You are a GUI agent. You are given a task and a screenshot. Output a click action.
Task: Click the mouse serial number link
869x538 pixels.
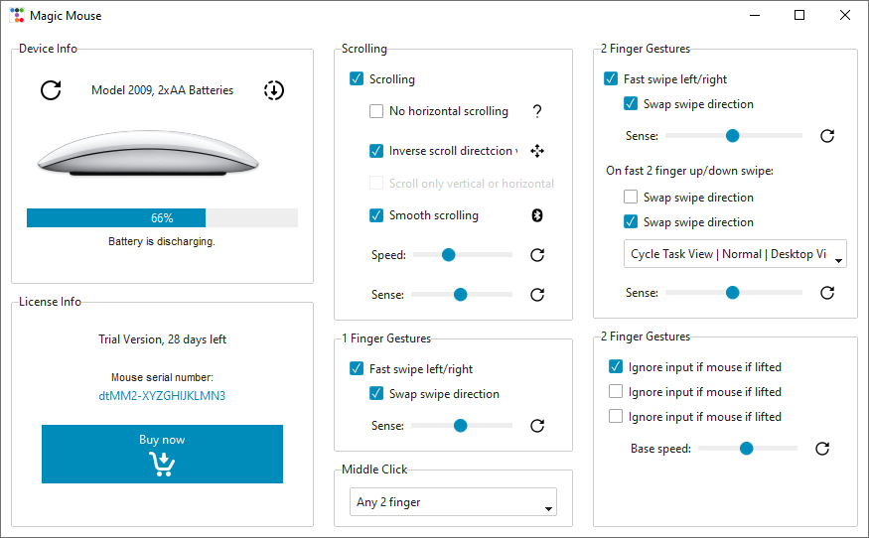(x=162, y=395)
